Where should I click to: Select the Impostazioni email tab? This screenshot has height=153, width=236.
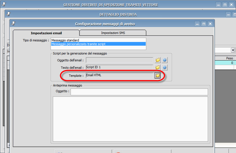point(46,33)
